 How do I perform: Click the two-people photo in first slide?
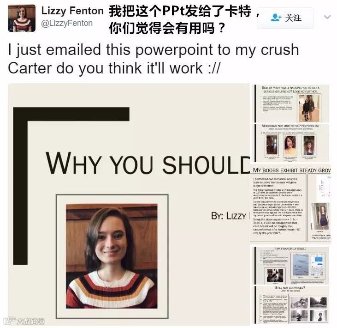(309, 108)
